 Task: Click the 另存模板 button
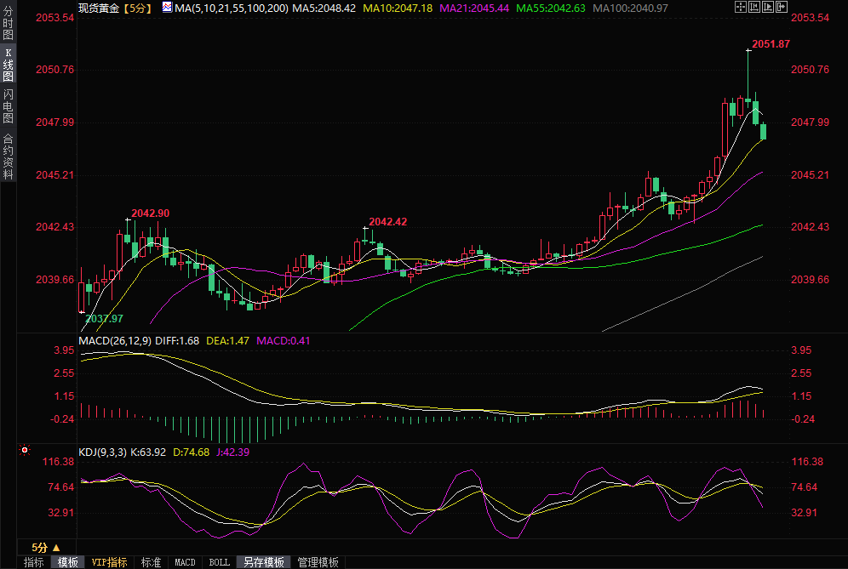[263, 562]
